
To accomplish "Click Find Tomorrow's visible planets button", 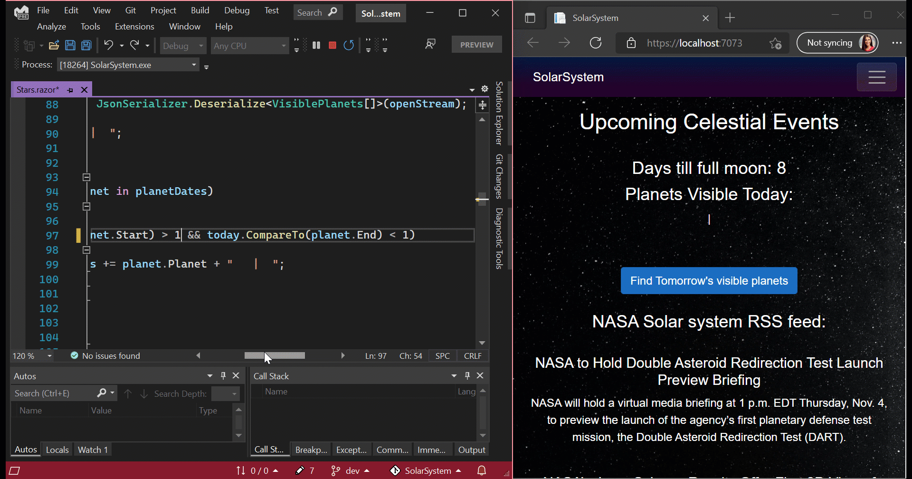I will 708,280.
